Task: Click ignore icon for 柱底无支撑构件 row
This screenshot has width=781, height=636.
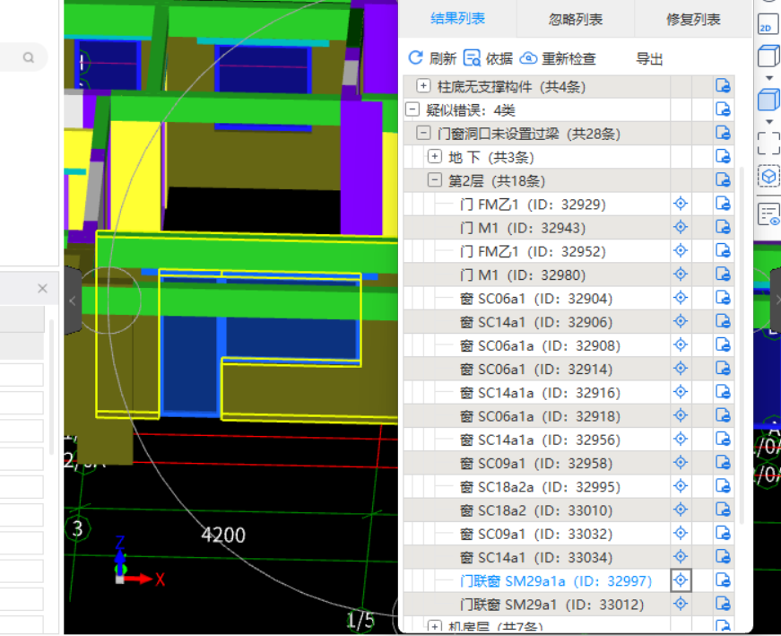Action: [723, 86]
